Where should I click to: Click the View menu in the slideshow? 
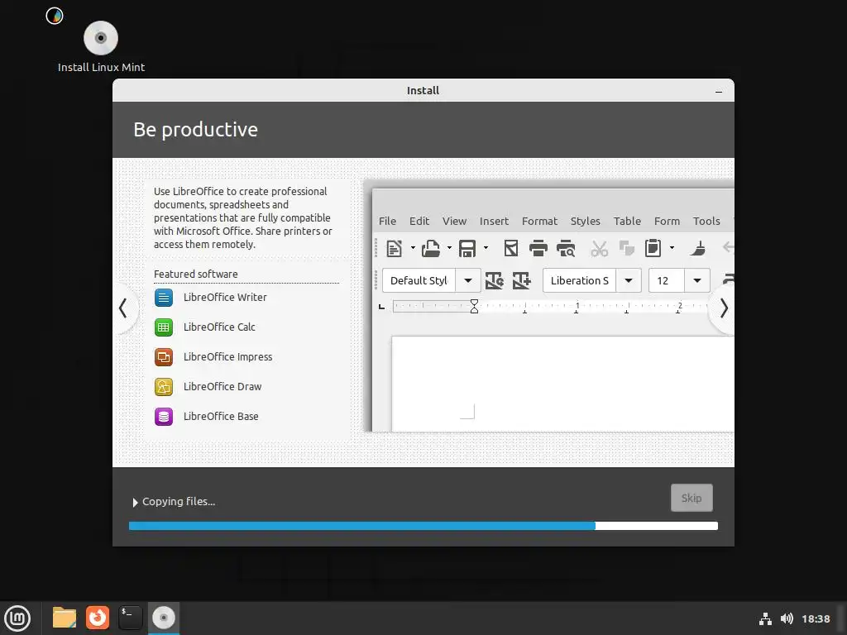pyautogui.click(x=454, y=221)
